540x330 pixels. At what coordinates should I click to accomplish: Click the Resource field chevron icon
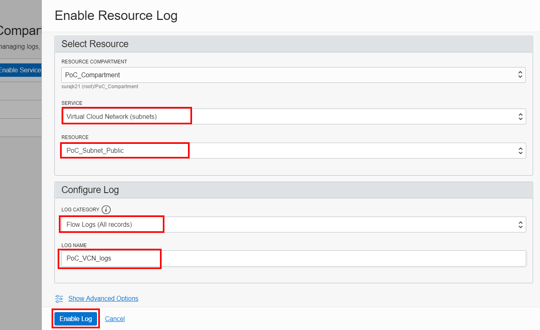click(520, 150)
